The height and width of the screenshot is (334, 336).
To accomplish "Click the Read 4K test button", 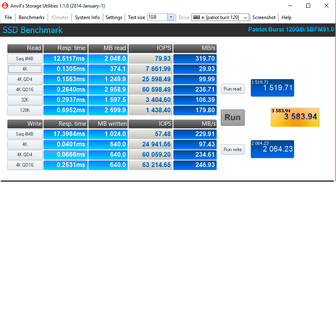I will coord(25,69).
